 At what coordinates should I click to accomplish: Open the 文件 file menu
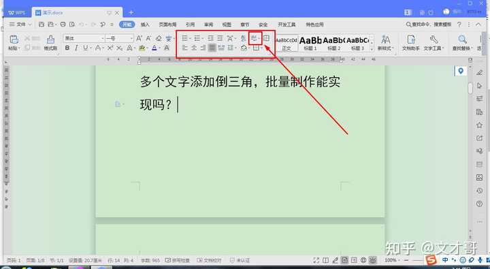click(x=20, y=25)
